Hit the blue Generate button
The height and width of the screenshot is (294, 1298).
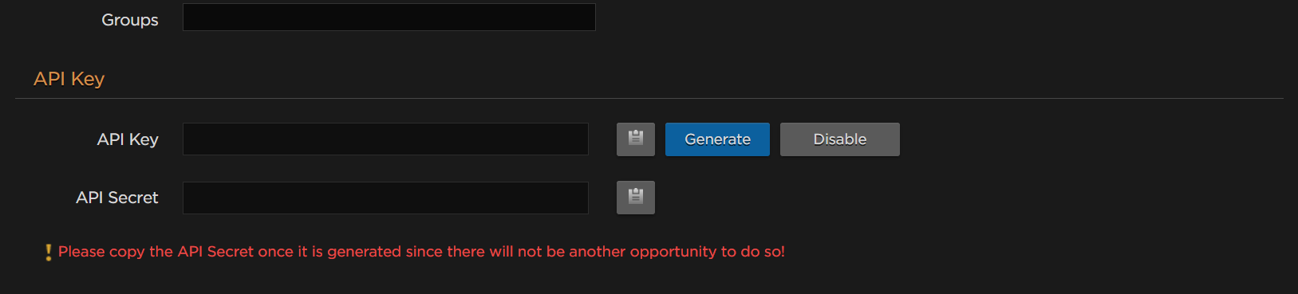click(x=717, y=139)
